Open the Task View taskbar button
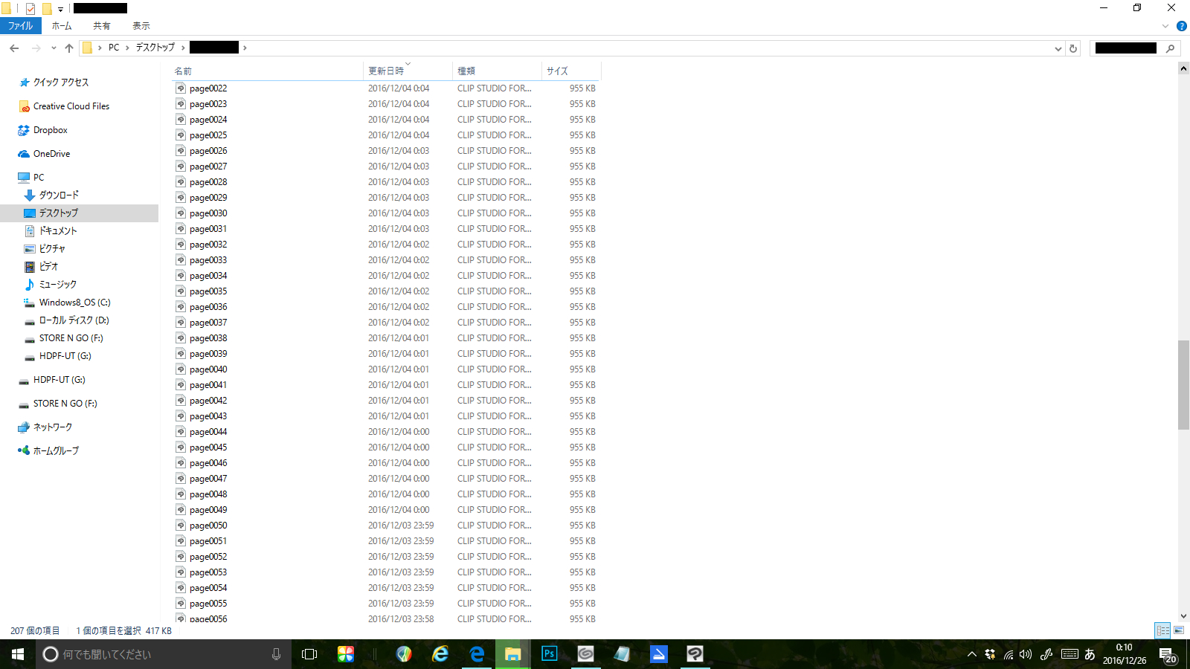Image resolution: width=1190 pixels, height=669 pixels. [309, 654]
